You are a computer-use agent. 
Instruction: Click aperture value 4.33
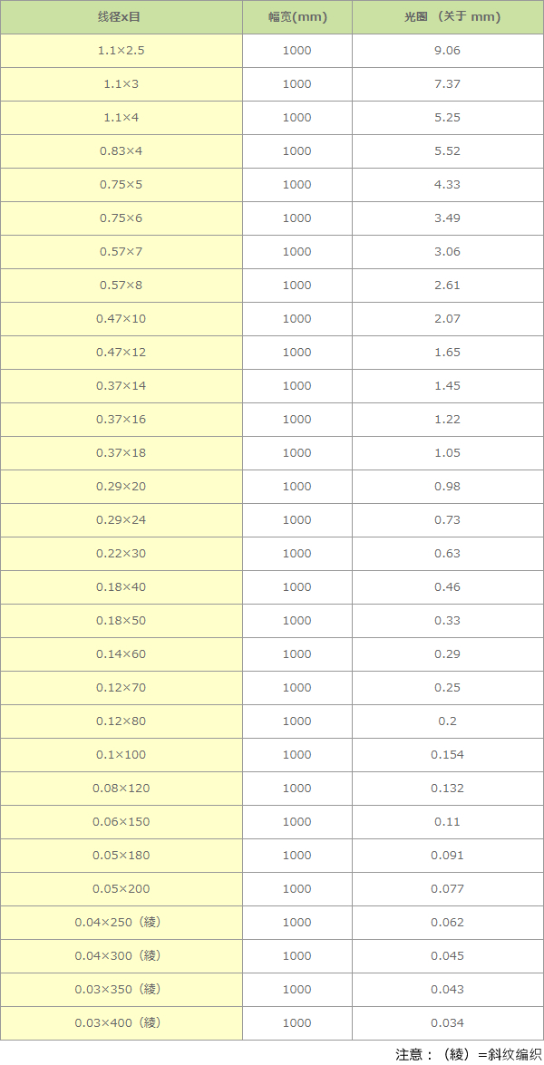coord(447,185)
